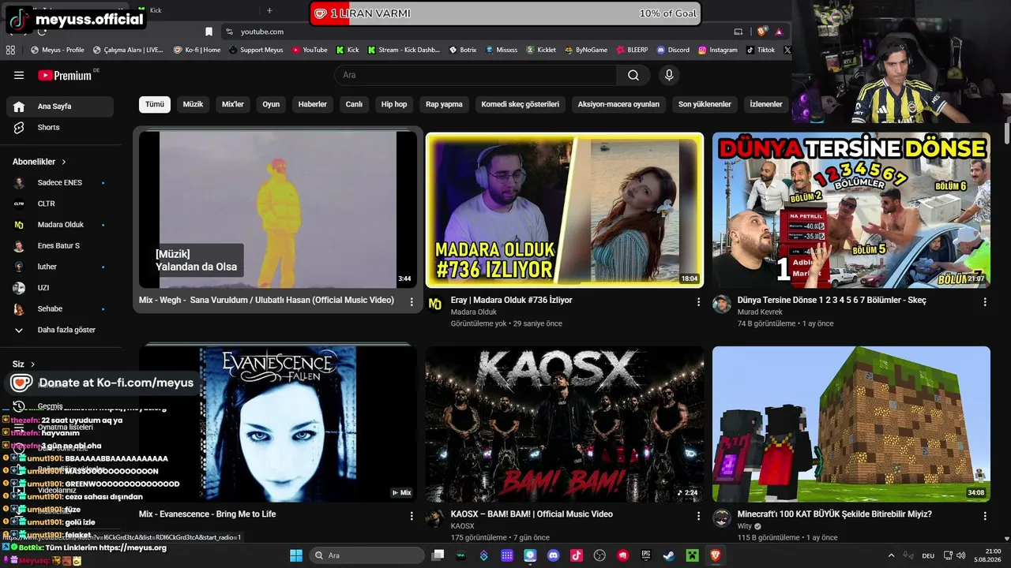Click the YouTube Premium logo
1011x568 pixels.
66,75
